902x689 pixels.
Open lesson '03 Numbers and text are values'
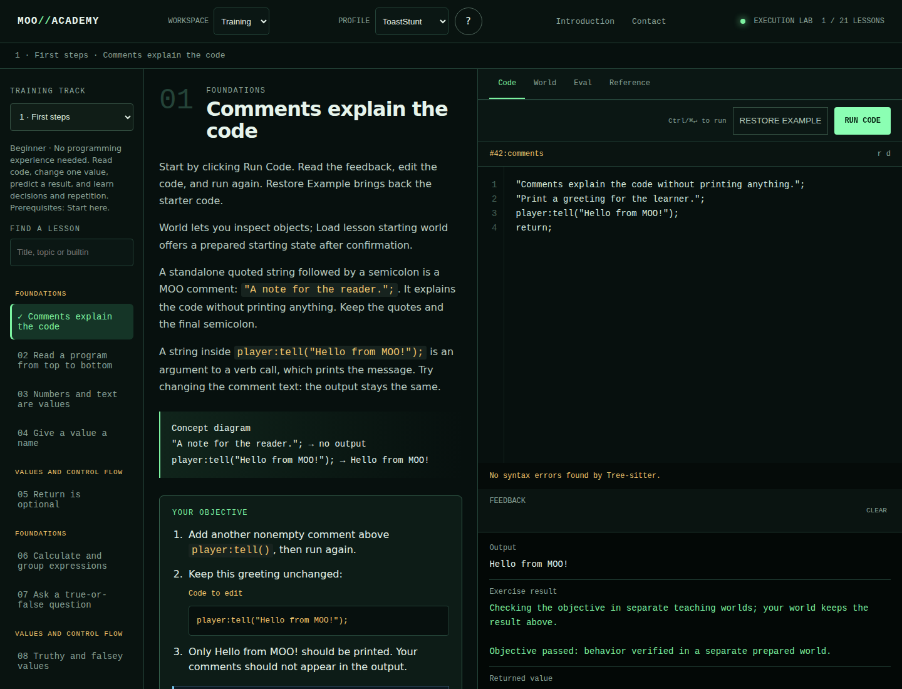pos(71,400)
